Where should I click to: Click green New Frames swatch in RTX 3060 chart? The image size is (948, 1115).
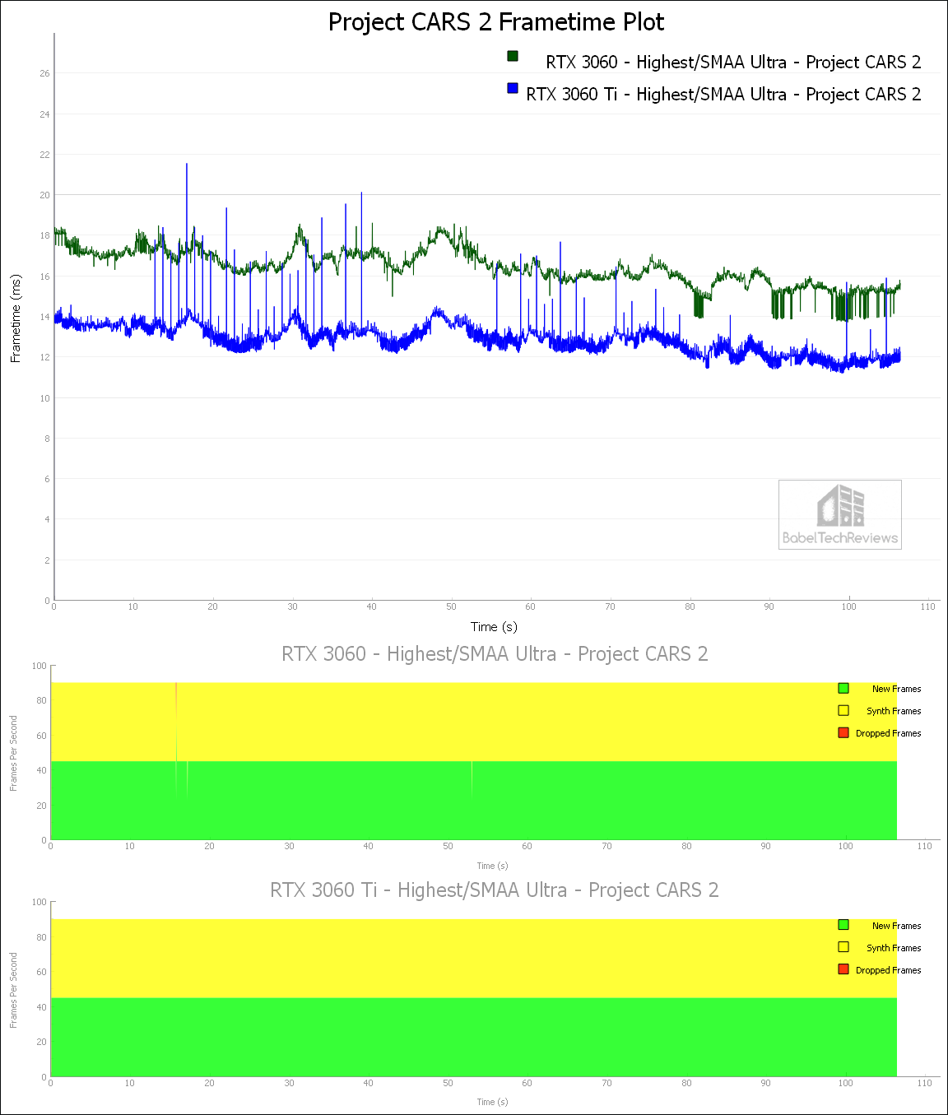tap(843, 688)
